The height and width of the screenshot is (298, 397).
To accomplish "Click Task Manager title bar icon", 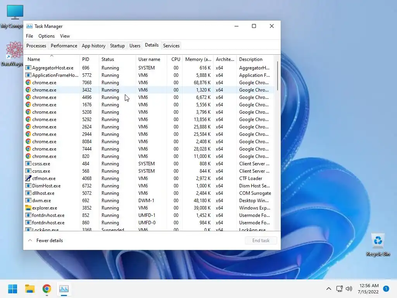I will [x=29, y=26].
